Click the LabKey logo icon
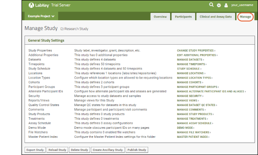Image resolution: width=258 pixels, height=155 pixels. click(x=31, y=5)
